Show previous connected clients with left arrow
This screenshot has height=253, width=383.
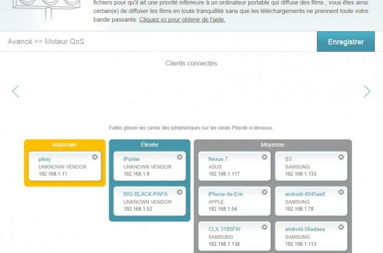coord(15,91)
